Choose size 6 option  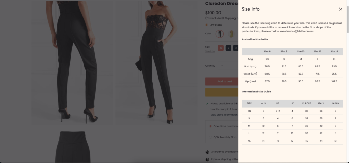(x=221, y=48)
